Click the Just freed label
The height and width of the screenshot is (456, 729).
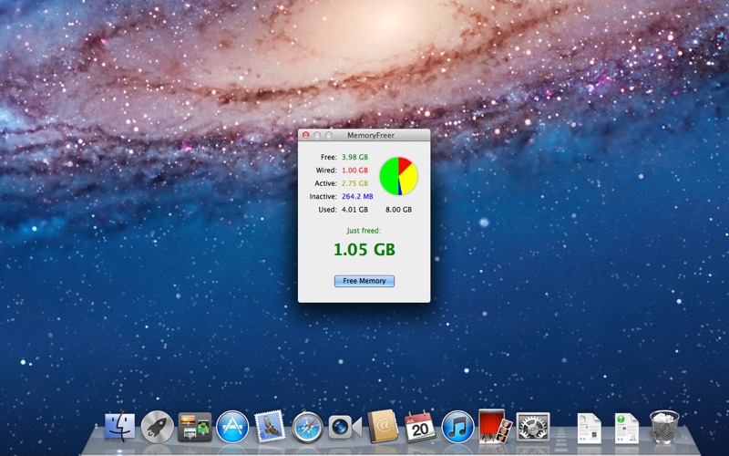[364, 231]
